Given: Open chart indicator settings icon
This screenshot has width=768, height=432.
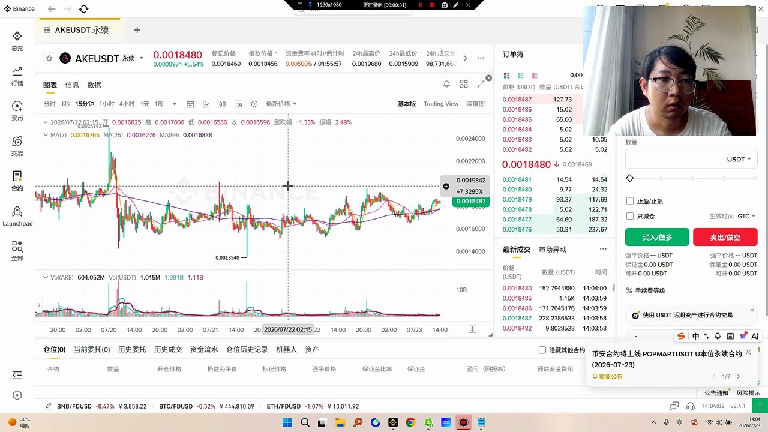Looking at the screenshot, I should click(x=238, y=104).
